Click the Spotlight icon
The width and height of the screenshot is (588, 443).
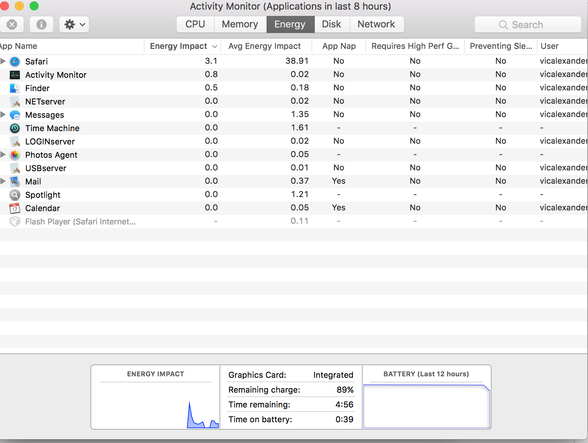pyautogui.click(x=15, y=195)
